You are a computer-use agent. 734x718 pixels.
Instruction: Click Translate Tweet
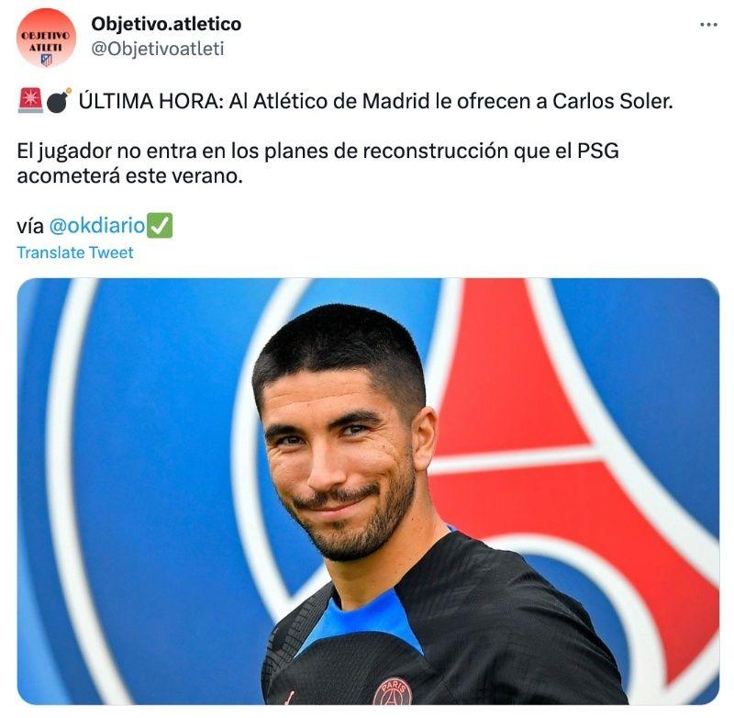(x=75, y=252)
